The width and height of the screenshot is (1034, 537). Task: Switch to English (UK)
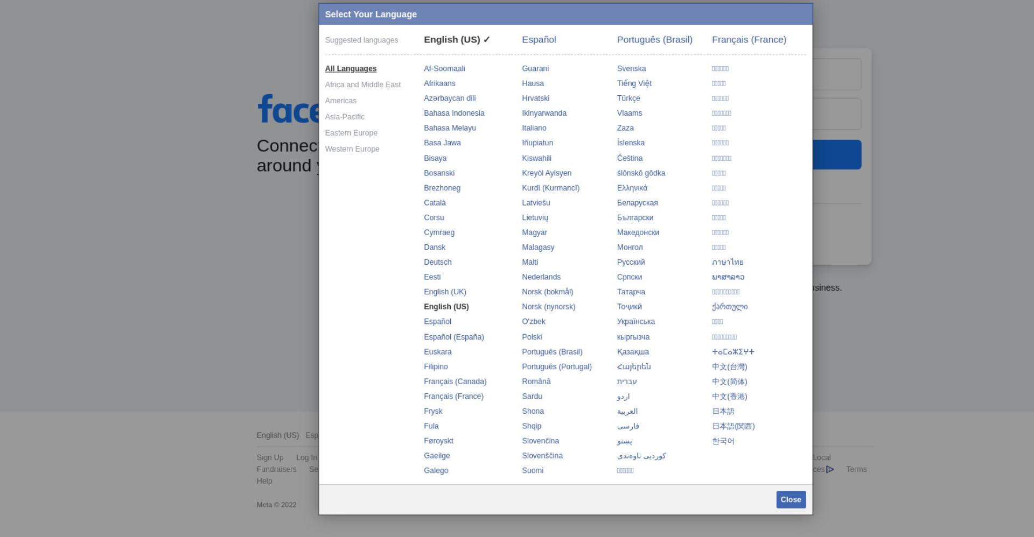click(445, 292)
